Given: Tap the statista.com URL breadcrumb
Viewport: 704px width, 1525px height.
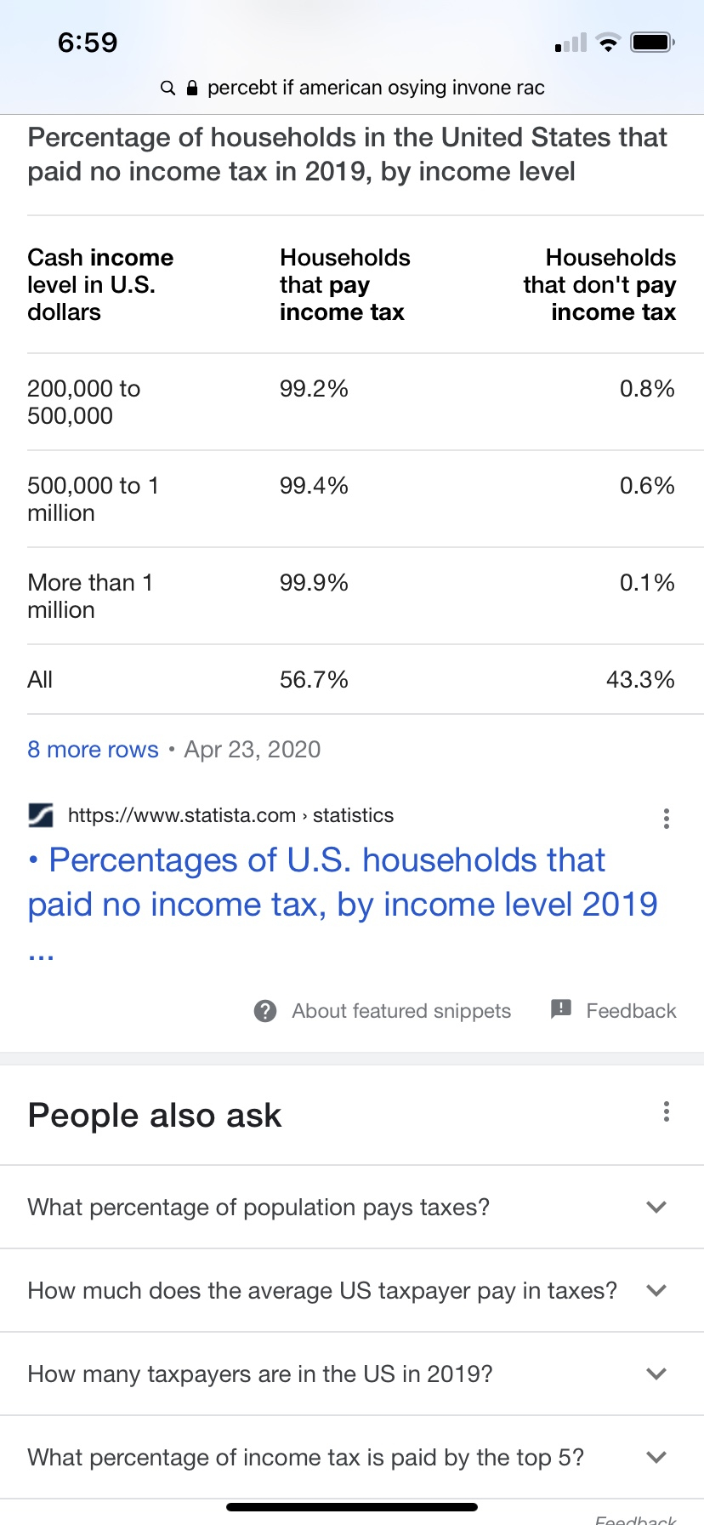Looking at the screenshot, I should 230,815.
